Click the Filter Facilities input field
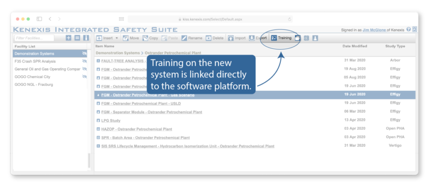The width and height of the screenshot is (429, 188). pos(34,38)
